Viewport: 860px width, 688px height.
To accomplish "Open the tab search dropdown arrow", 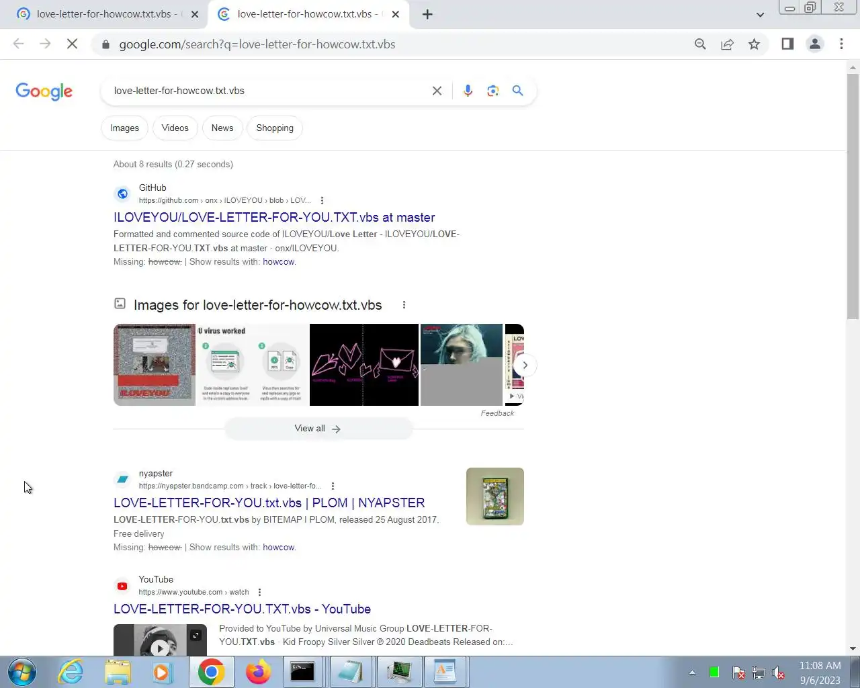I will (x=760, y=14).
